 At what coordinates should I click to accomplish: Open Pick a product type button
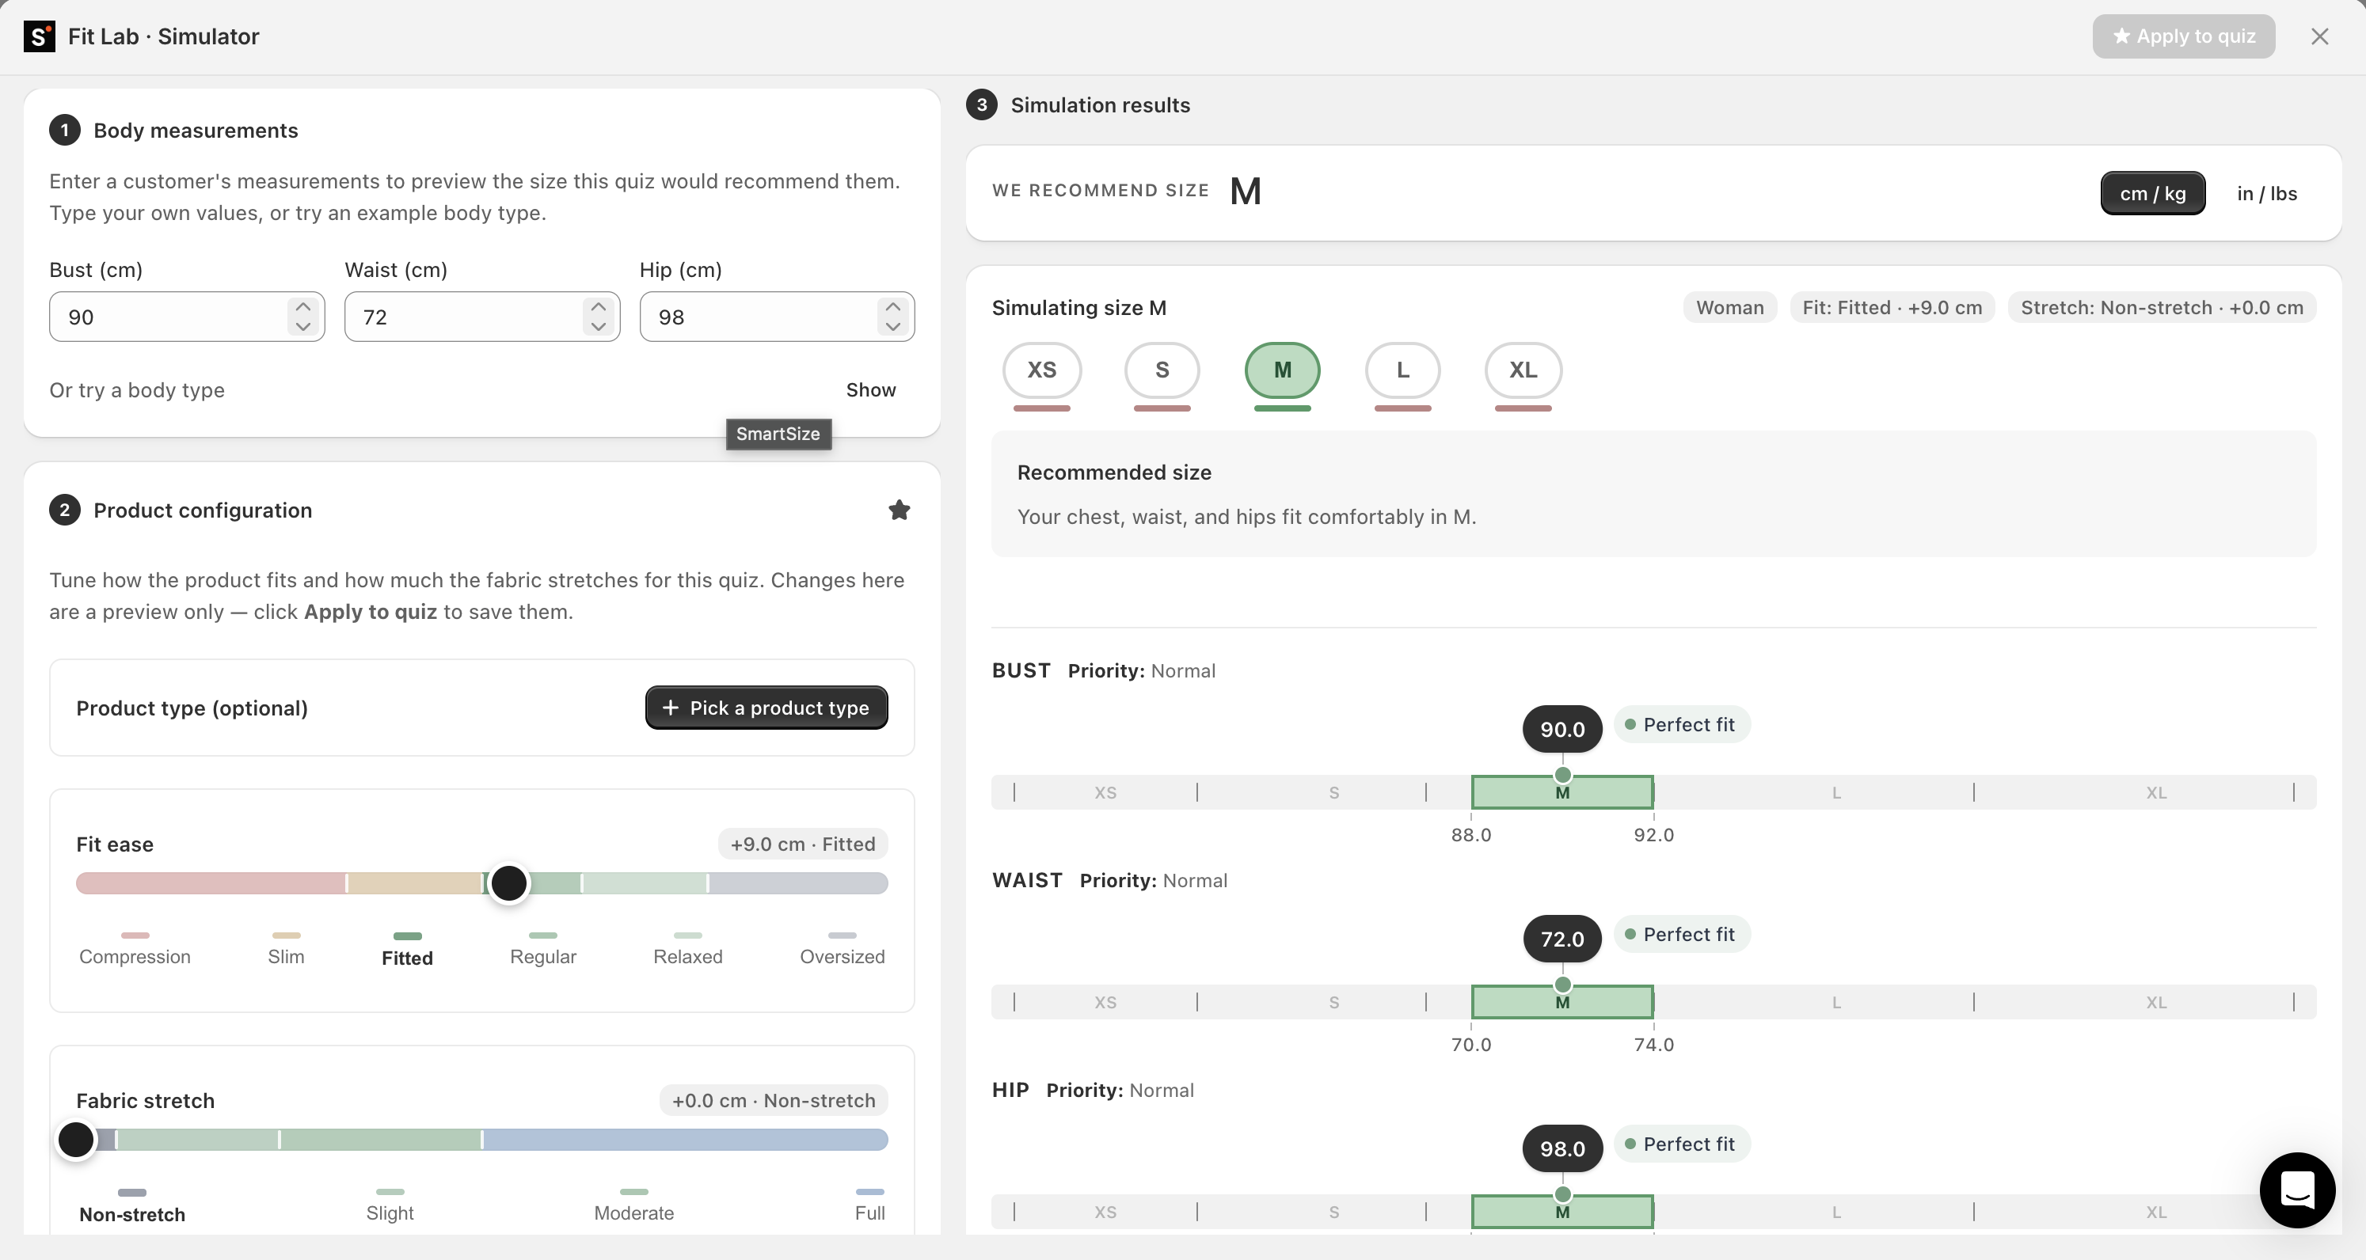(766, 708)
